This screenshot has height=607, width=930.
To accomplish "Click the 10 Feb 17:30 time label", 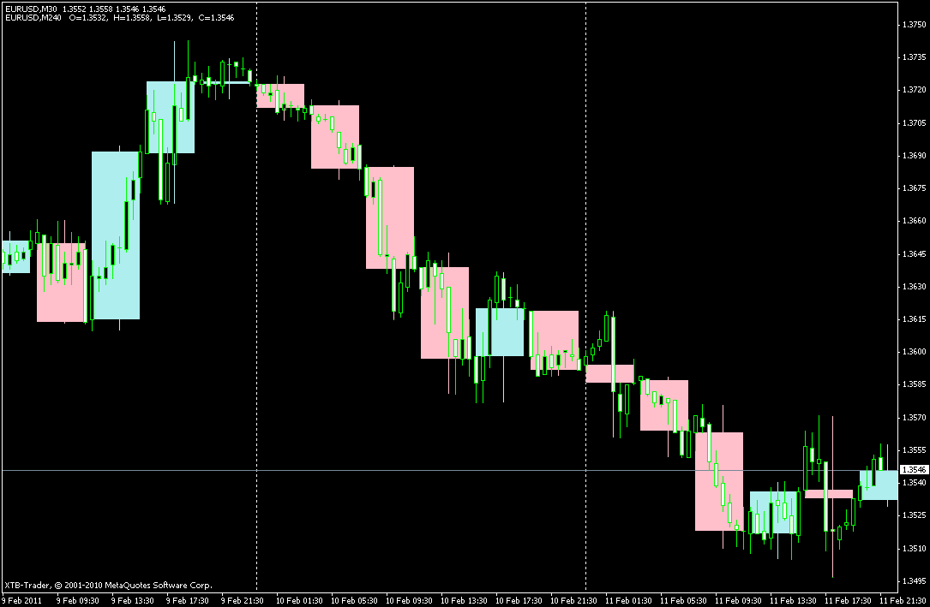I will pyautogui.click(x=519, y=600).
